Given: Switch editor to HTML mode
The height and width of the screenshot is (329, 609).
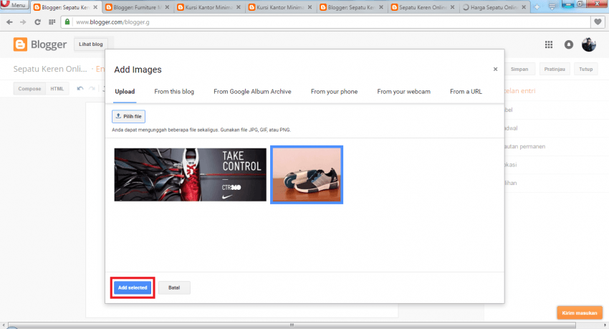Looking at the screenshot, I should (x=57, y=89).
